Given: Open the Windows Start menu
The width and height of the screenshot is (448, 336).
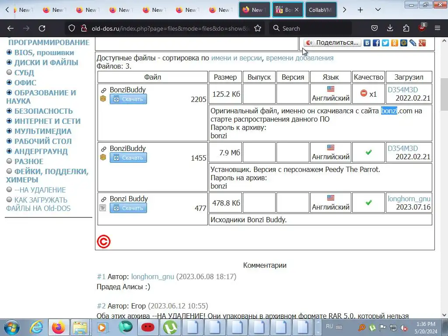Looking at the screenshot, I should tap(12, 327).
